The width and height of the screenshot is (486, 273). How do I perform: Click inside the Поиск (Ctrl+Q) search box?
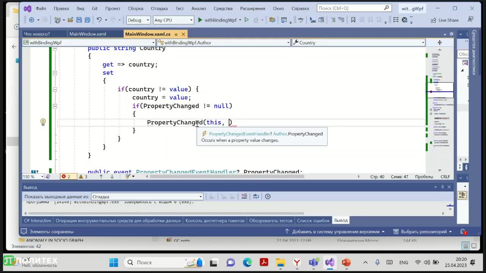pyautogui.click(x=354, y=8)
